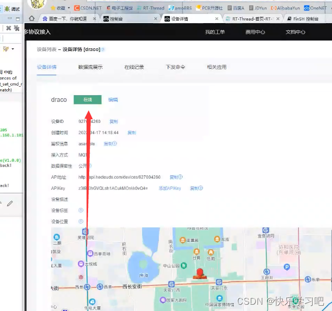Click the 中国国家博物馆 icon on map
Image resolution: width=332 pixels, height=311 pixels.
pos(220,298)
